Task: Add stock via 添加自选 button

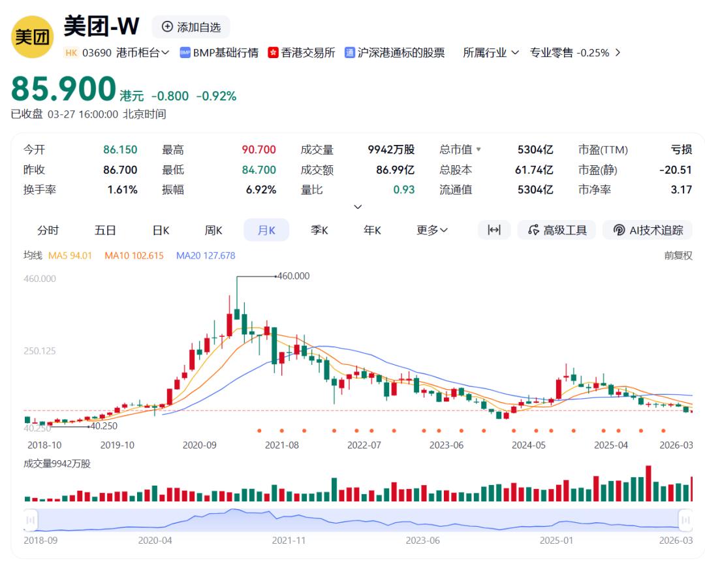Action: tap(191, 27)
